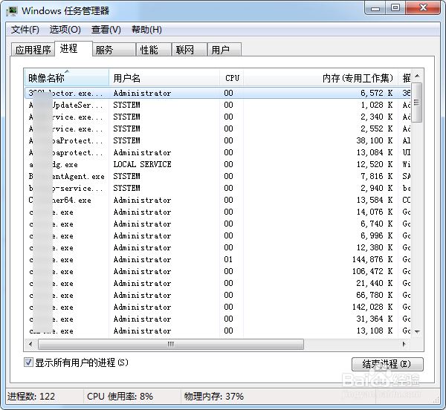Click the vertical scrollbar thumb

[417, 102]
